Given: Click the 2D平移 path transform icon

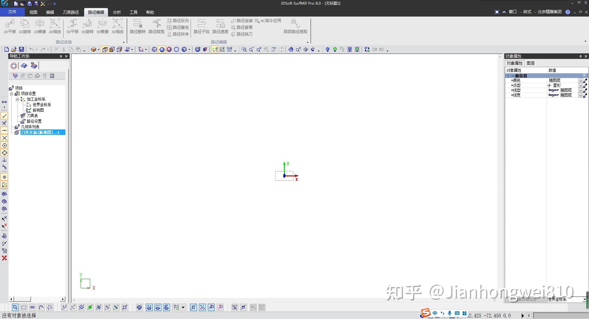Looking at the screenshot, I should [x=10, y=26].
